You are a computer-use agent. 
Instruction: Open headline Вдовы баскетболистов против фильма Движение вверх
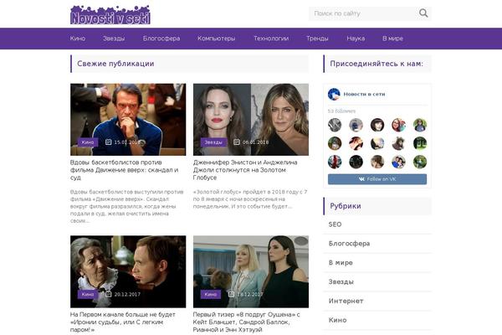125,170
